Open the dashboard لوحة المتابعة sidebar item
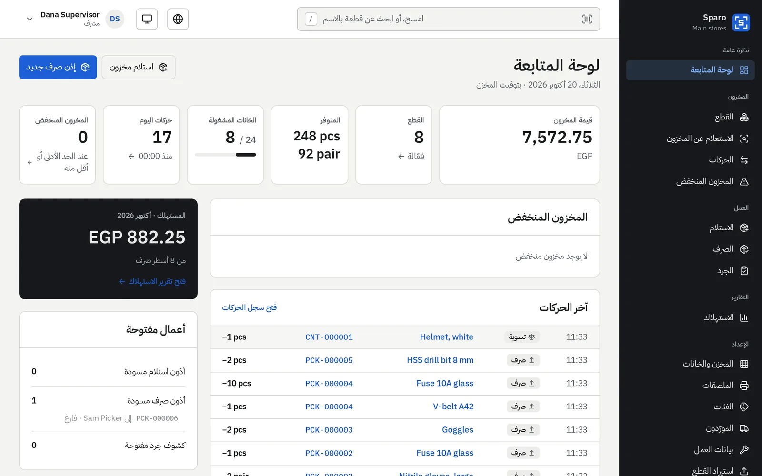 pyautogui.click(x=690, y=70)
